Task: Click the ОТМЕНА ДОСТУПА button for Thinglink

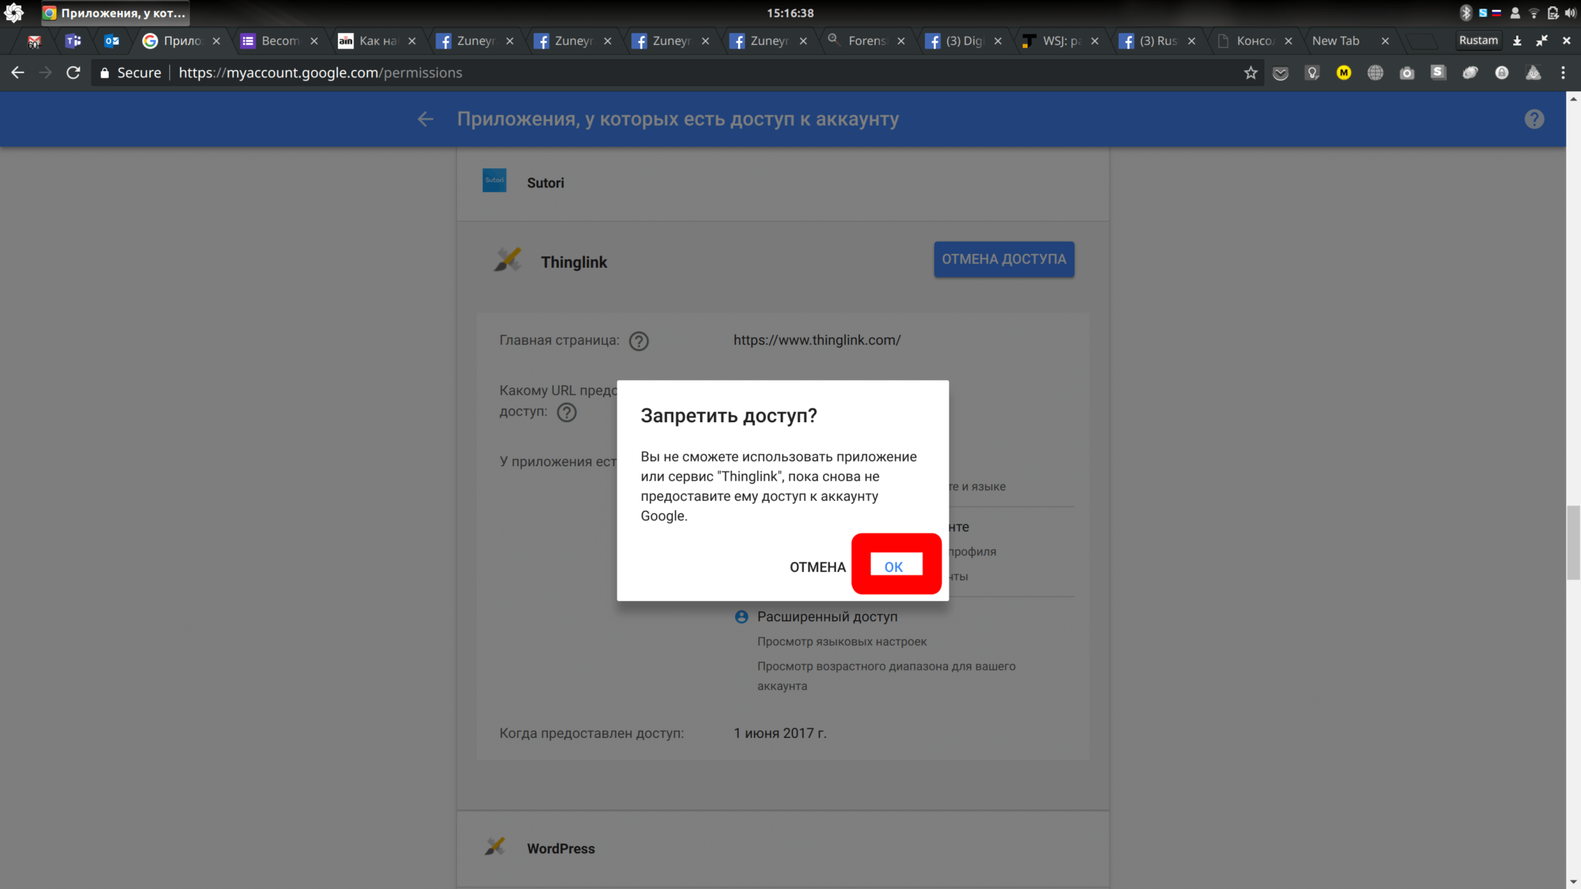Action: click(x=1004, y=259)
